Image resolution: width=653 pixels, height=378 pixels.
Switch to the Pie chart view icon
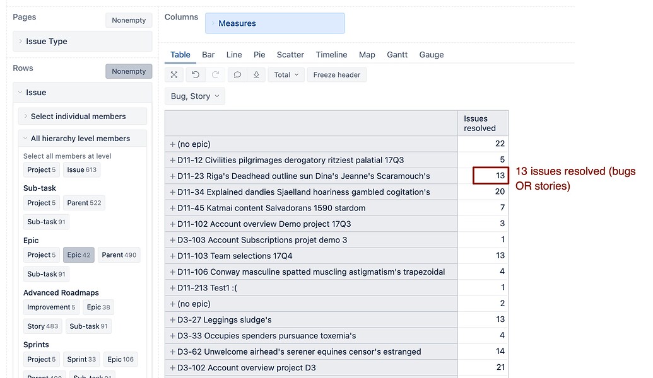click(259, 55)
